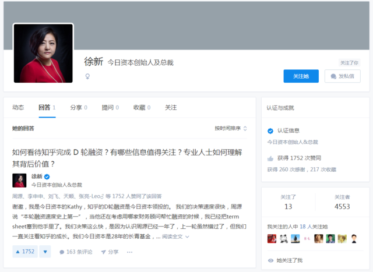Screen dimensions: 373x272
Task: Send a private message with 发私信
Action: tap(342, 76)
